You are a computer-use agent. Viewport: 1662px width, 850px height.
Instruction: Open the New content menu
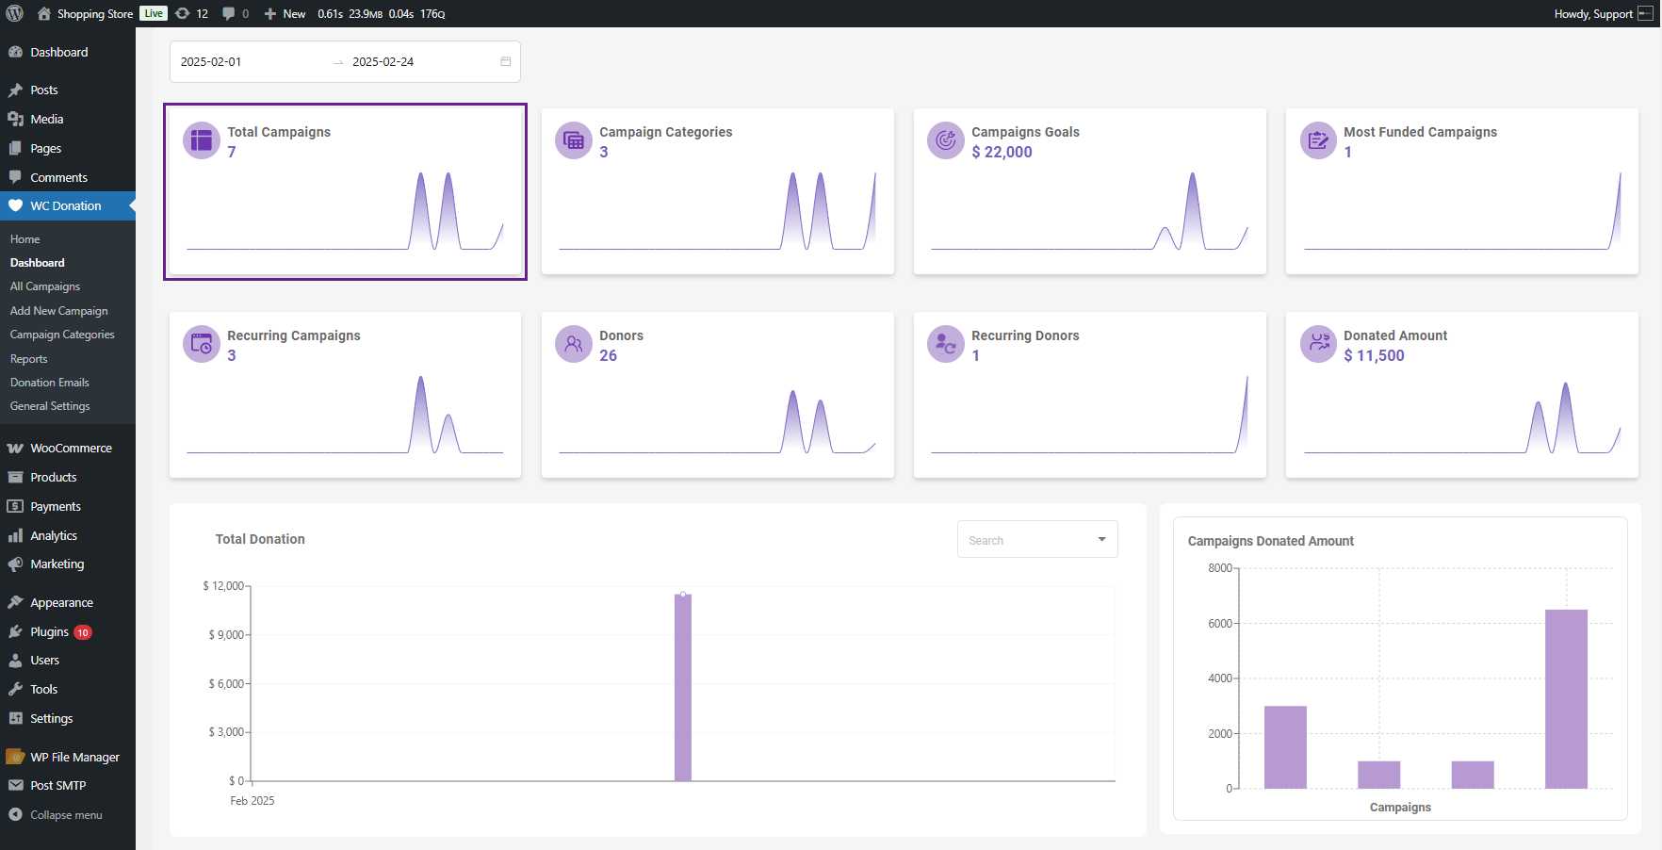click(x=285, y=13)
